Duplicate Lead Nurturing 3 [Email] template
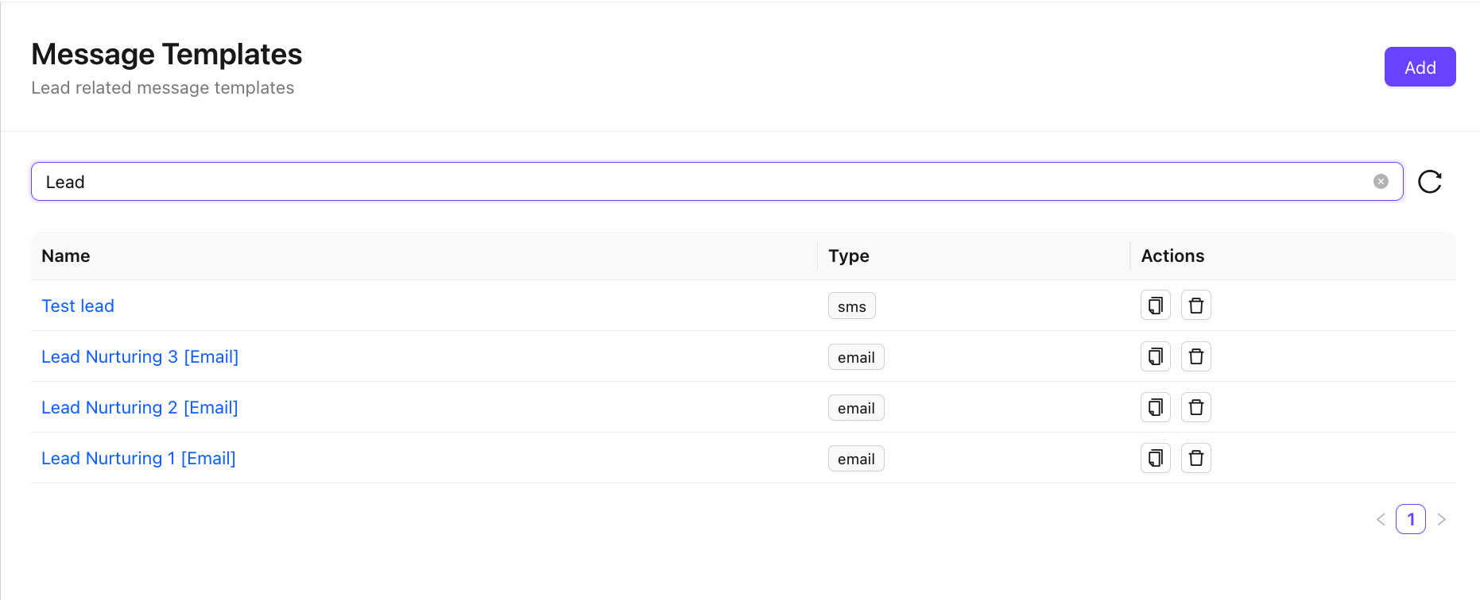 (1155, 356)
